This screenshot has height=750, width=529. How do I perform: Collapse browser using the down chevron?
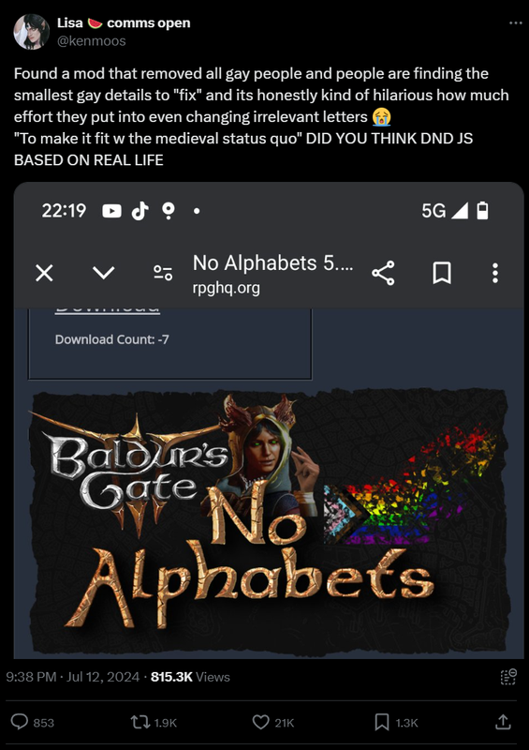(x=103, y=273)
